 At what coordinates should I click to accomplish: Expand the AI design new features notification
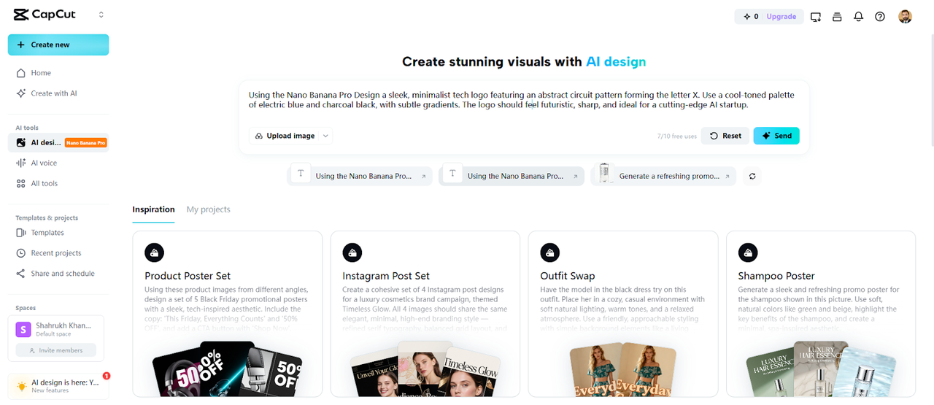point(58,386)
